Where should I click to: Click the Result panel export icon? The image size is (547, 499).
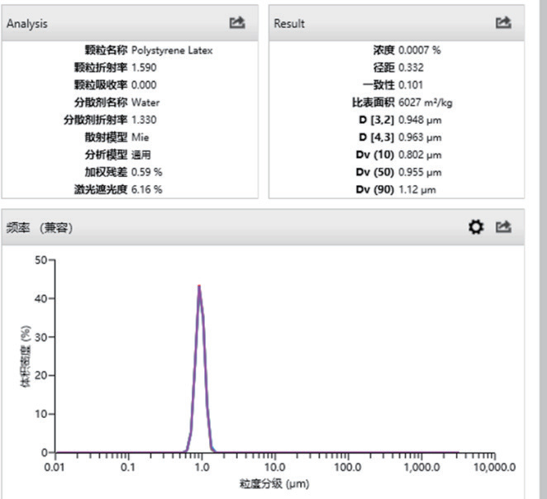(x=503, y=23)
